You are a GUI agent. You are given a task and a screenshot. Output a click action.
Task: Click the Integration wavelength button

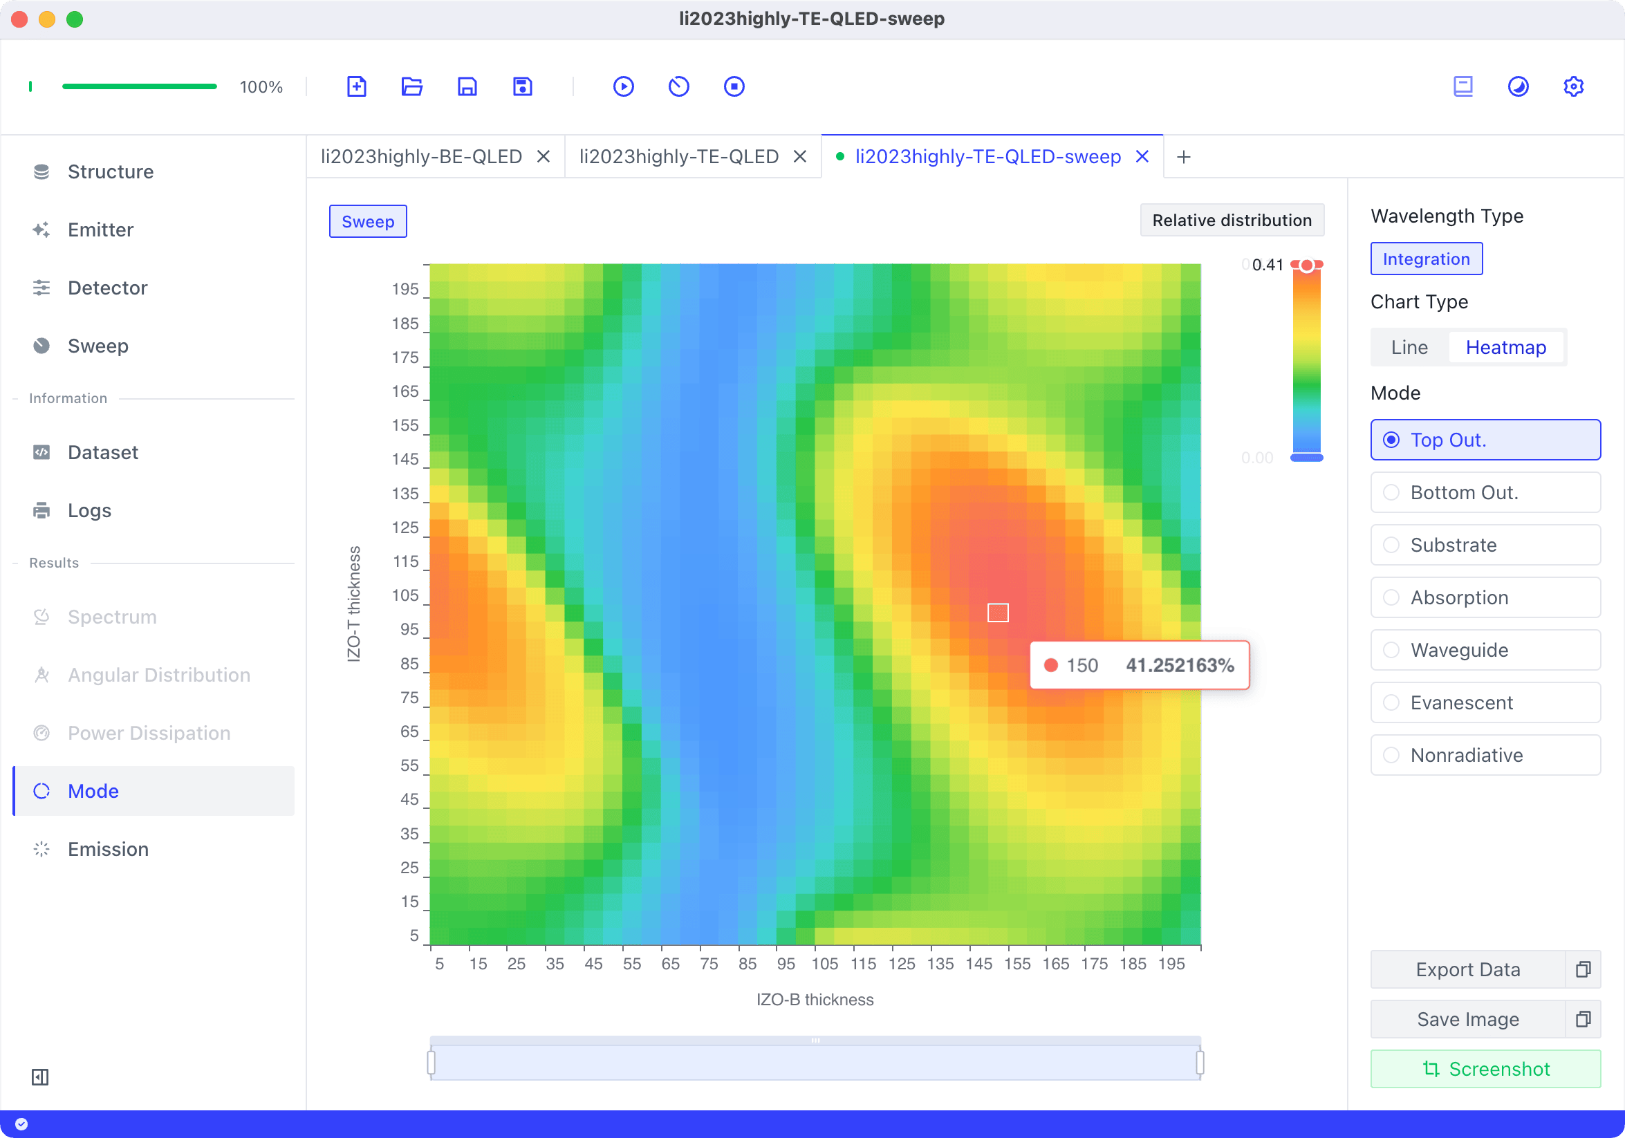tap(1426, 259)
